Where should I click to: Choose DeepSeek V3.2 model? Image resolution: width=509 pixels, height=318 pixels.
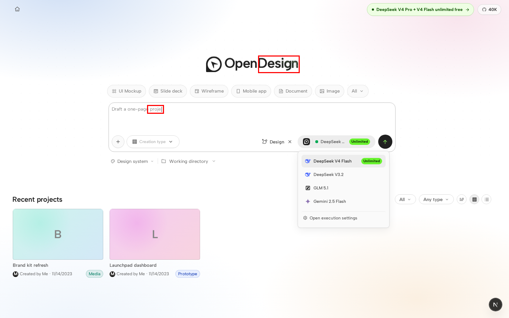click(344, 175)
